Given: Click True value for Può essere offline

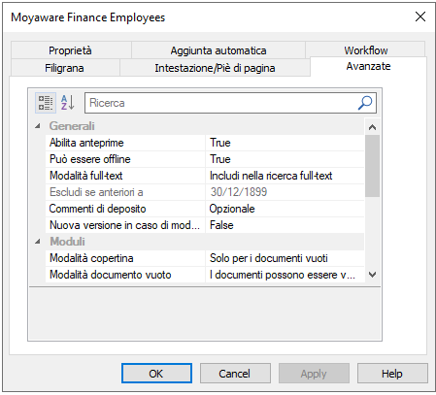Looking at the screenshot, I should pyautogui.click(x=285, y=159).
